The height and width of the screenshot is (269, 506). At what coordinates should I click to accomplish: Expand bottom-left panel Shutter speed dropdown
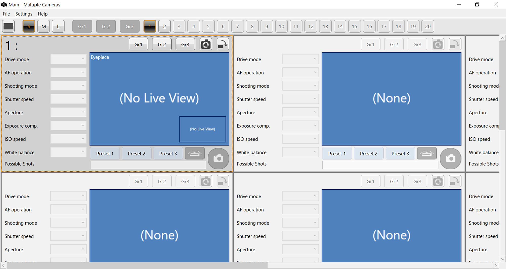pyautogui.click(x=68, y=236)
